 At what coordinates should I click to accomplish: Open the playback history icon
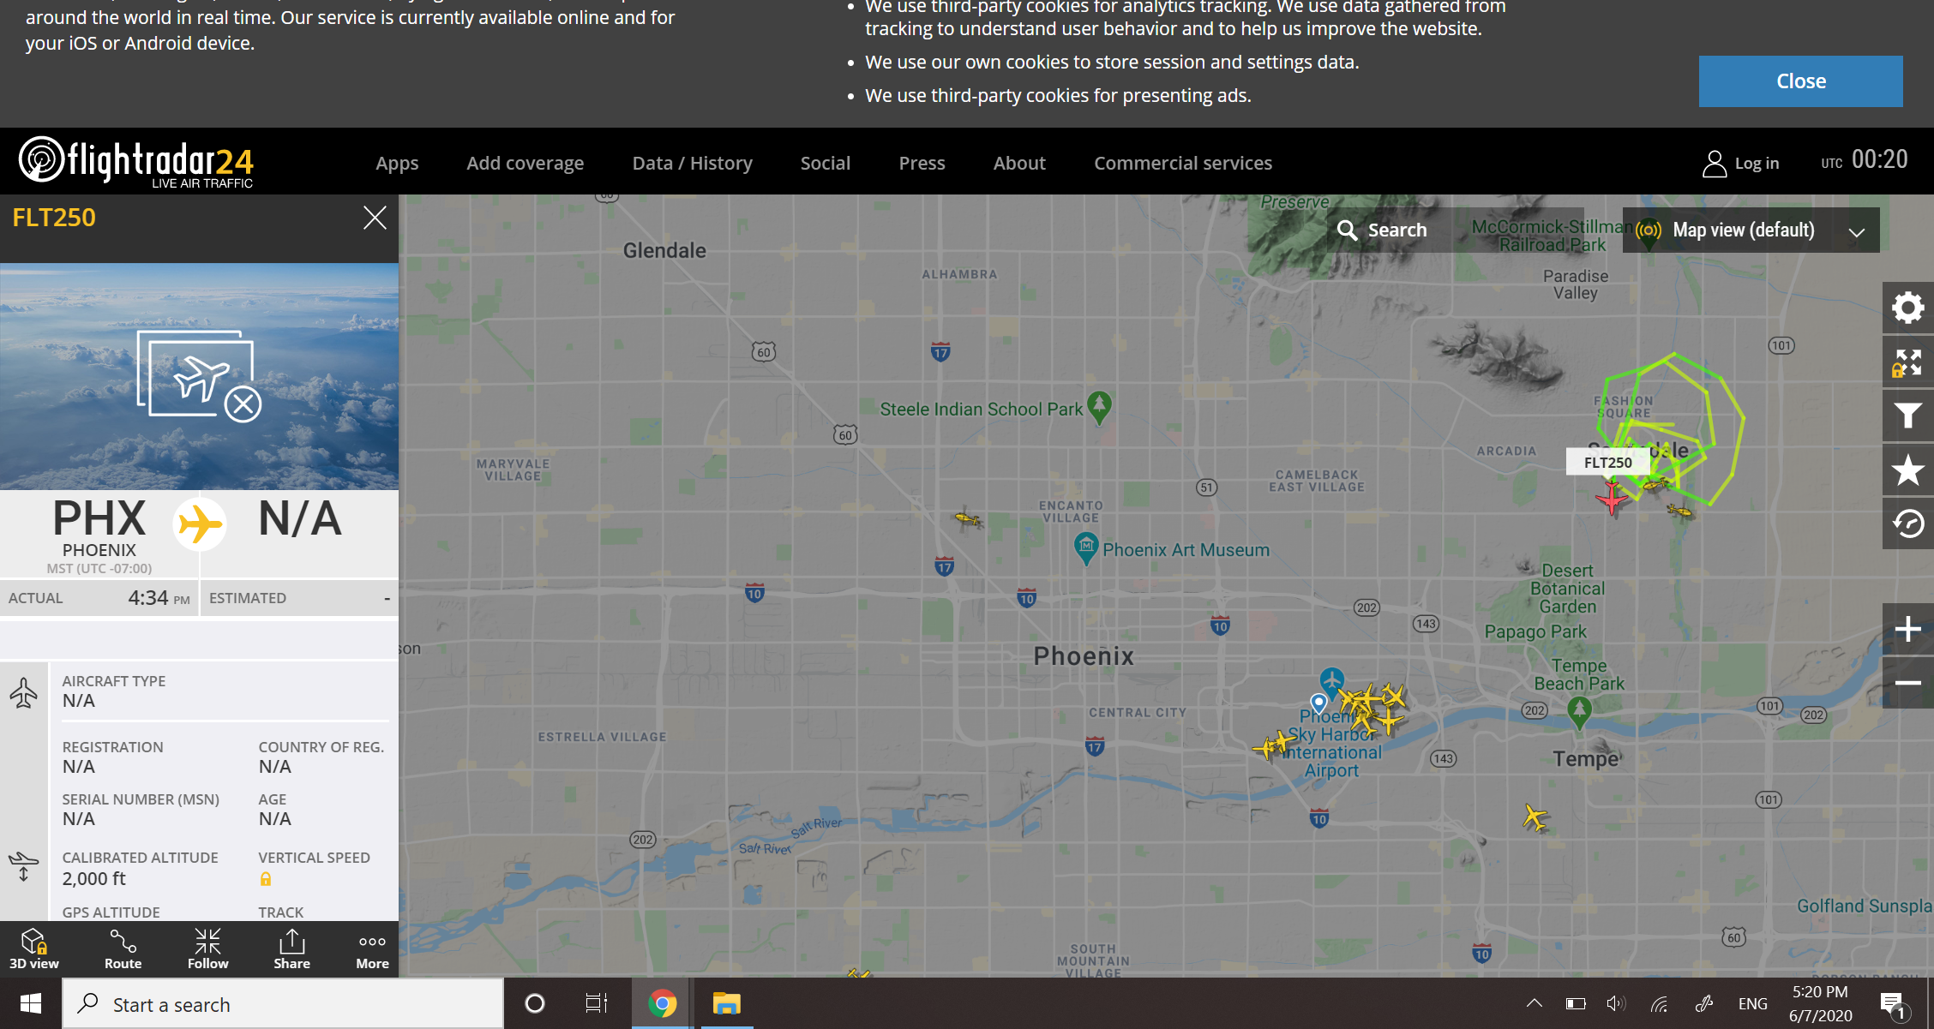1907,523
